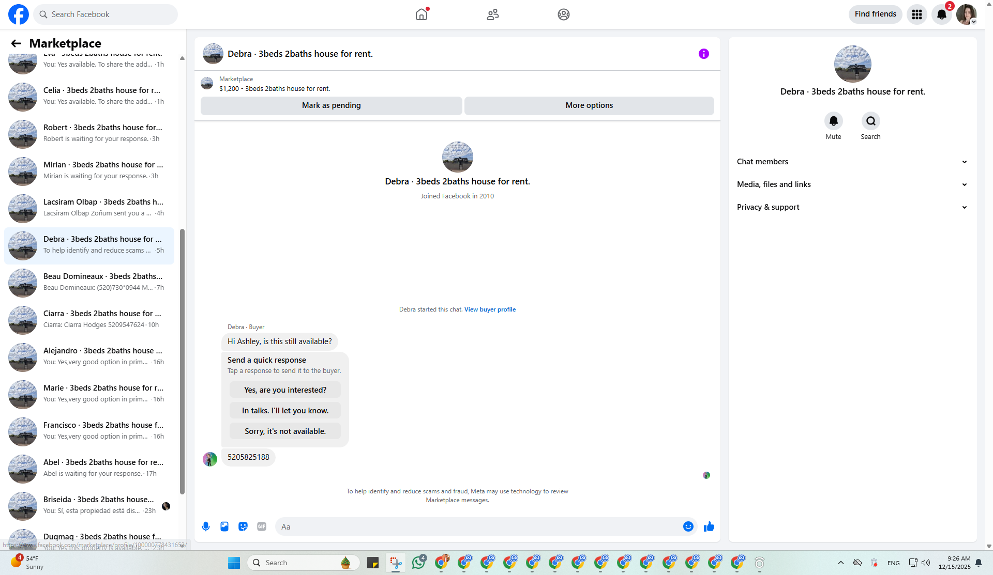Send a thumbs-up like
993x575 pixels.
[x=709, y=526]
